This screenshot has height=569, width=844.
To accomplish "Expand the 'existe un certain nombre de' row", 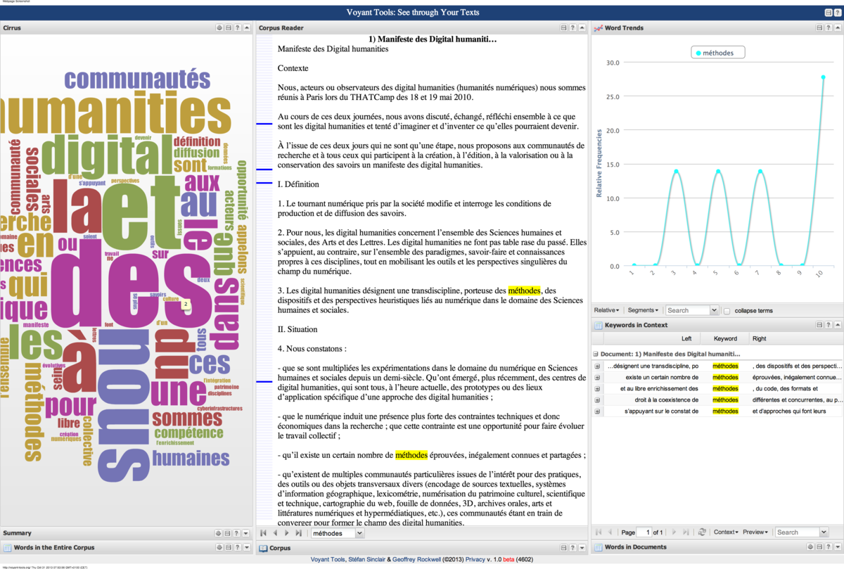I will pyautogui.click(x=597, y=377).
